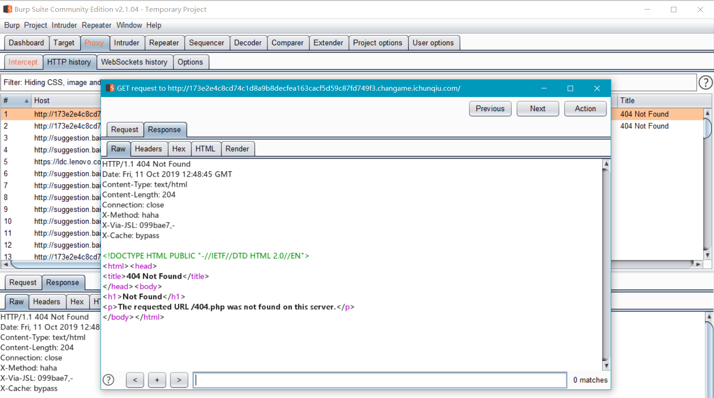Open the Headers view tab in the dialog

click(148, 149)
